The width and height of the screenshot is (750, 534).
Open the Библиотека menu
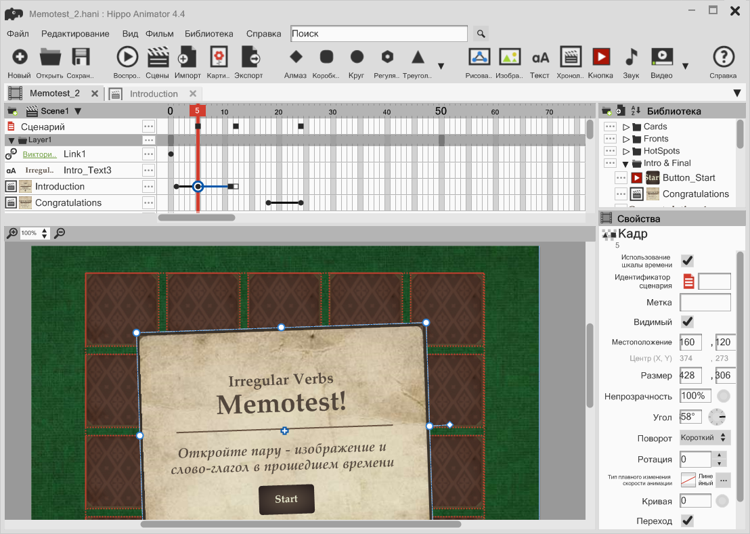point(209,33)
